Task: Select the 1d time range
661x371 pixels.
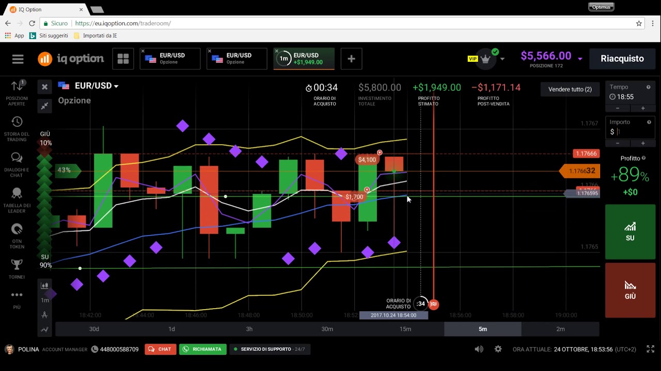Action: point(171,329)
